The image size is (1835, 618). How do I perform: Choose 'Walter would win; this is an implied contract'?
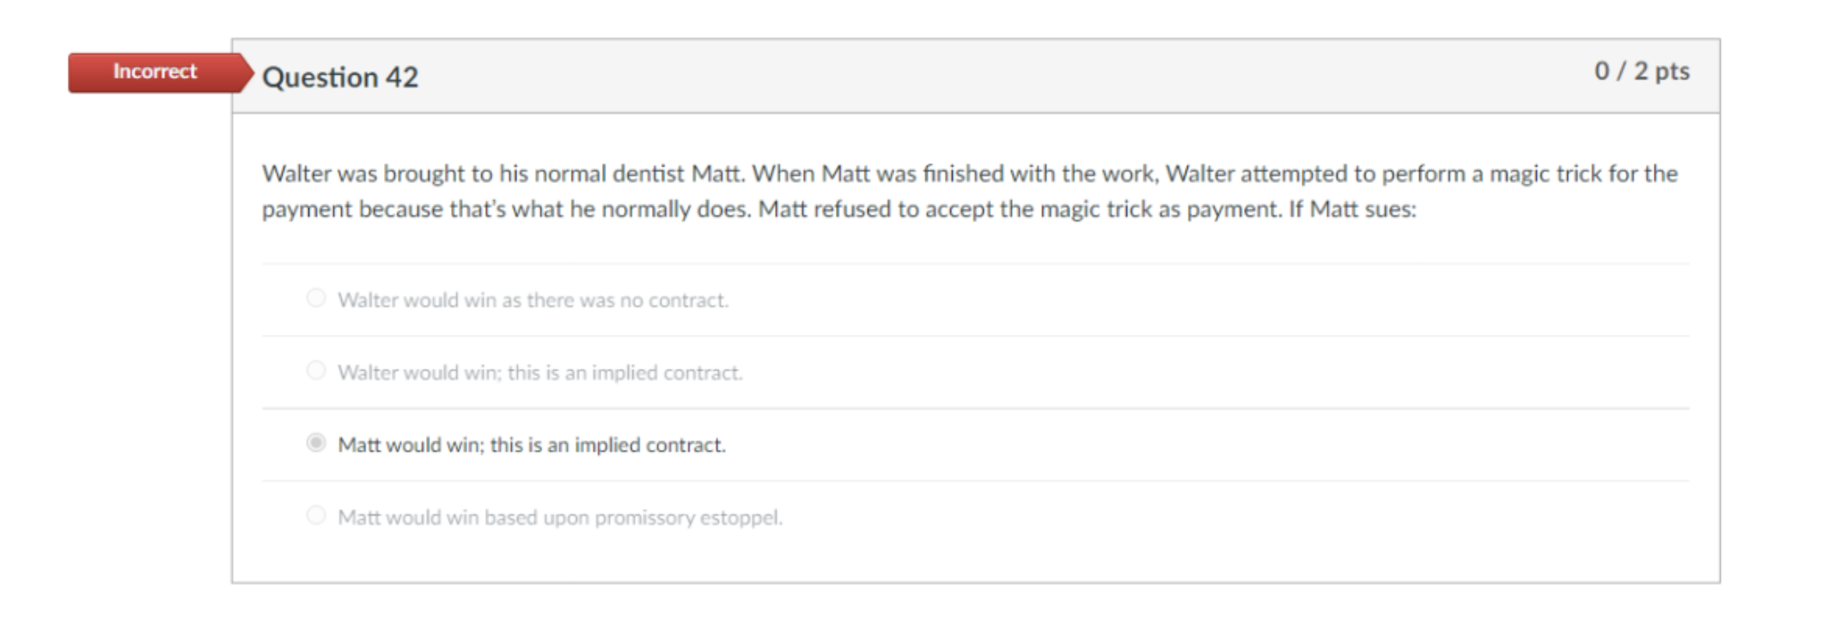[x=316, y=372]
